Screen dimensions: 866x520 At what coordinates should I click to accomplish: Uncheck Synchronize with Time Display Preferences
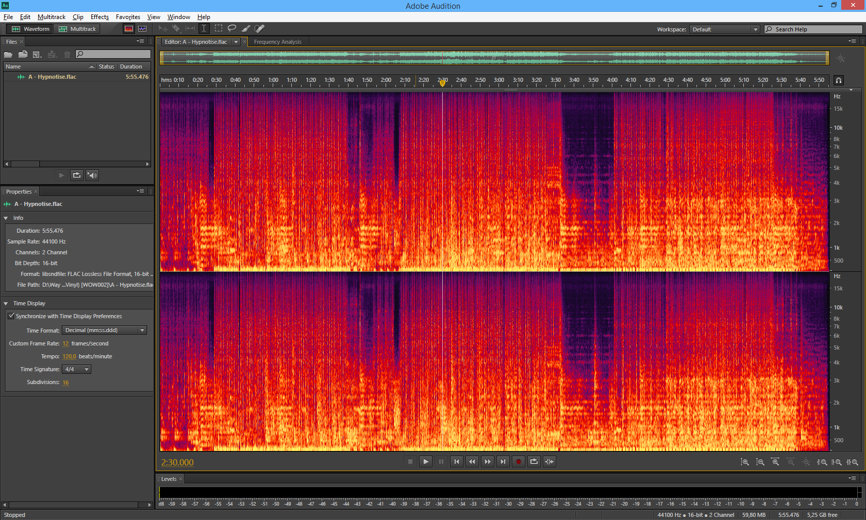coord(11,316)
